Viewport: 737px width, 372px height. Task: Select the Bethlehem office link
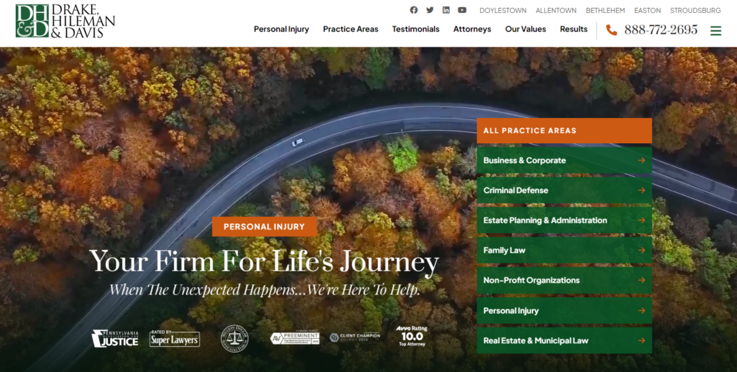pos(605,10)
